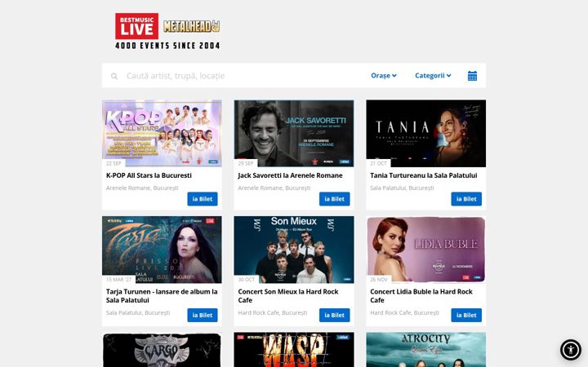This screenshot has width=588, height=367.
Task: Click Tania card's Sala Palatului, București text
Action: 402,188
